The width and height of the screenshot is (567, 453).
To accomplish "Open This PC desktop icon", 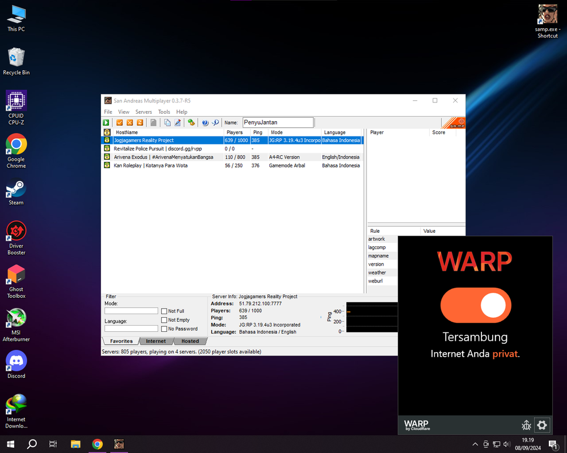I will pos(16,19).
